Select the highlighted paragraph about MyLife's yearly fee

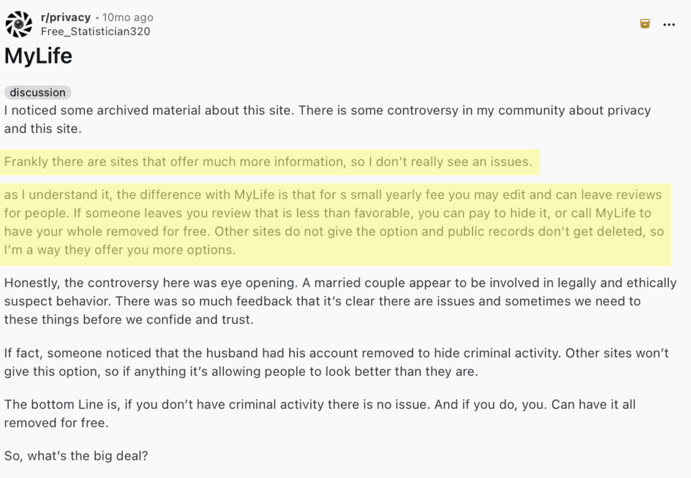tap(334, 223)
